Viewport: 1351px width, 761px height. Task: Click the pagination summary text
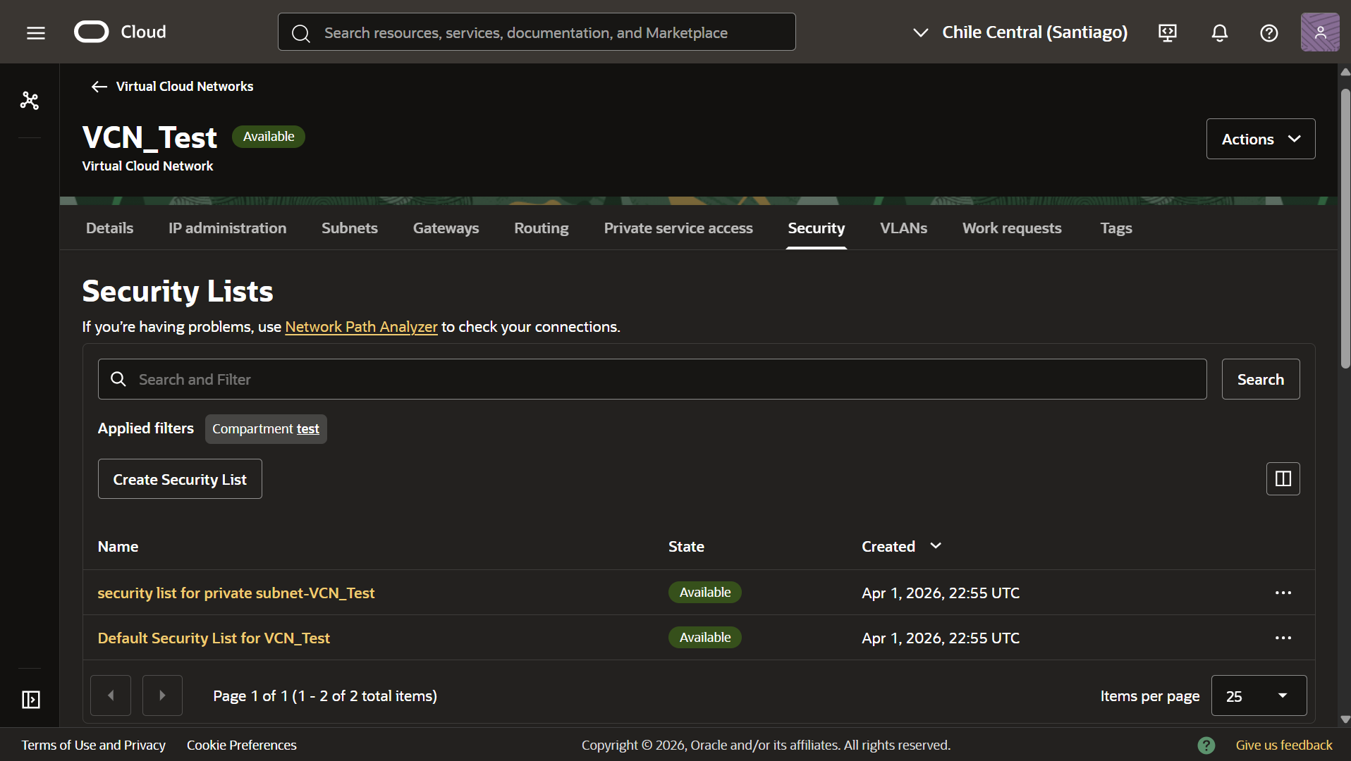coord(325,695)
